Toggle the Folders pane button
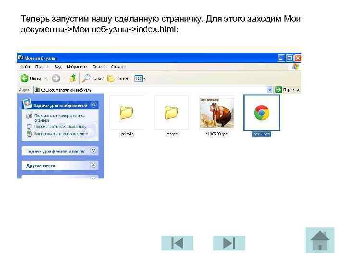 117,78
